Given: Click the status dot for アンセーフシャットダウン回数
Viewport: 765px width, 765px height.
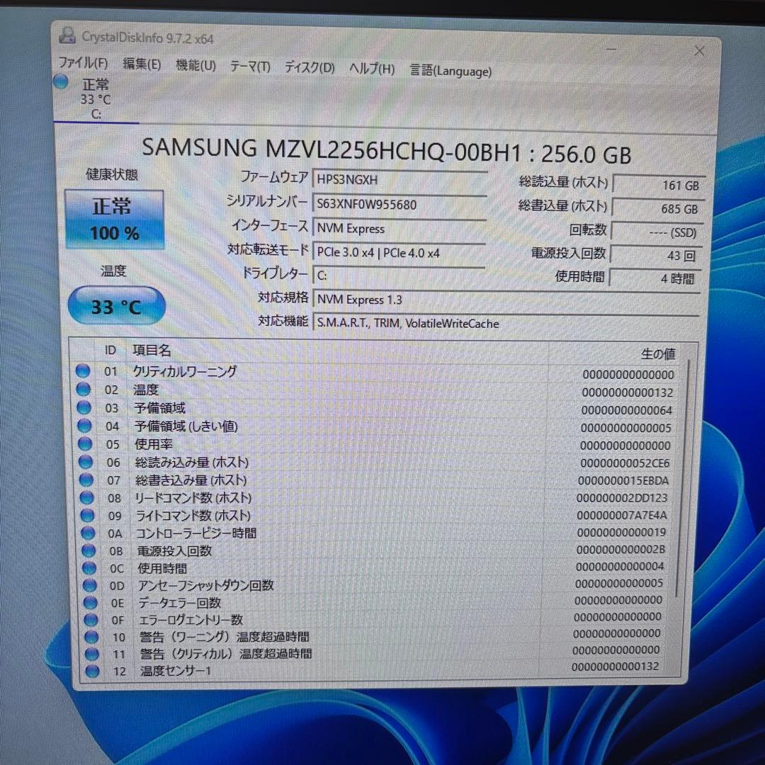Looking at the screenshot, I should 84,586.
